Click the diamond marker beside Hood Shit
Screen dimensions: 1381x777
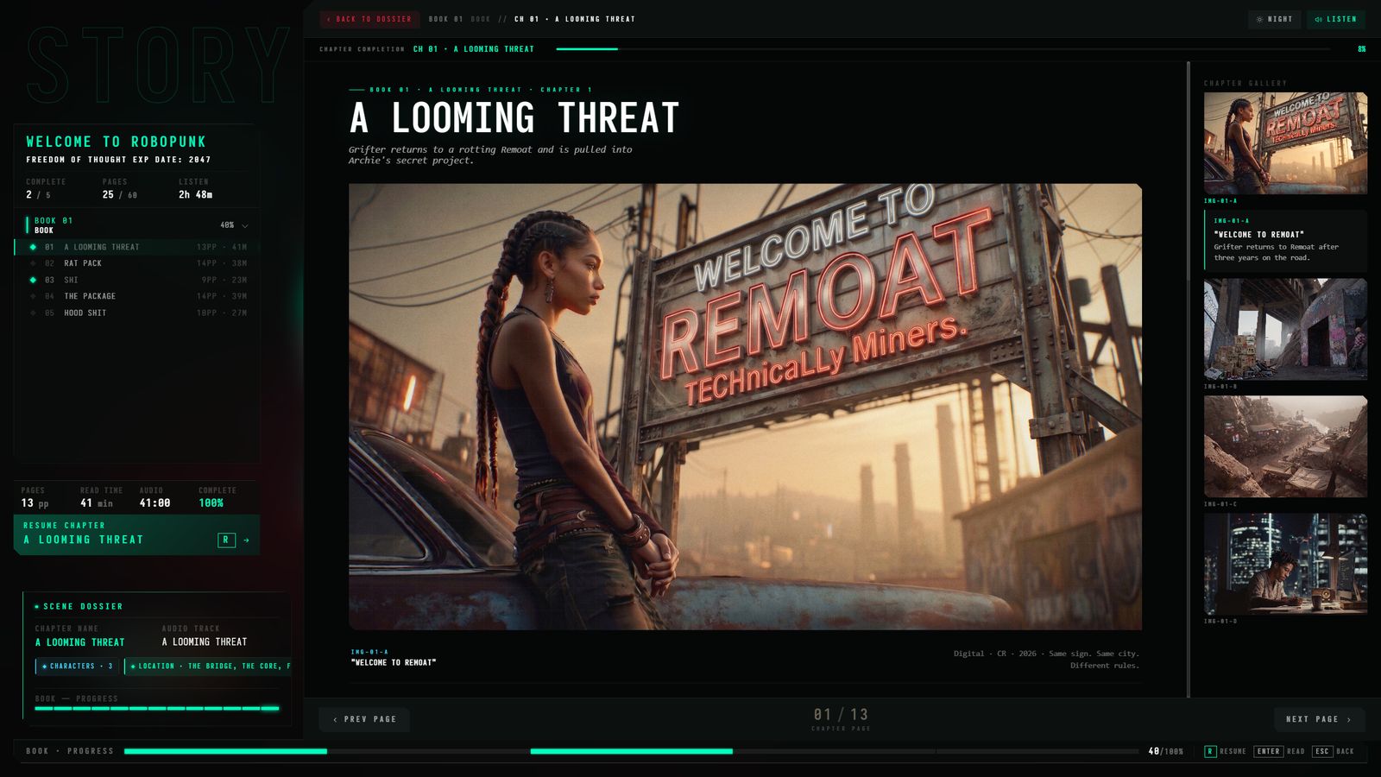33,313
